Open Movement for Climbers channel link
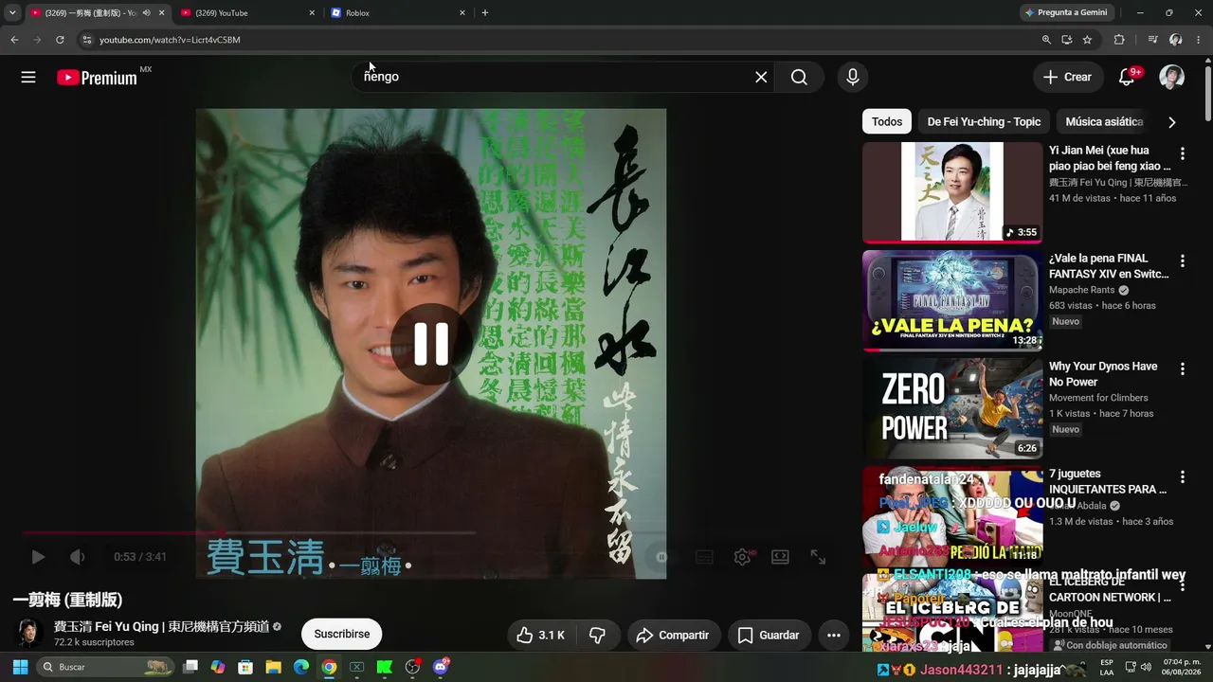Viewport: 1213px width, 682px height. click(1098, 398)
